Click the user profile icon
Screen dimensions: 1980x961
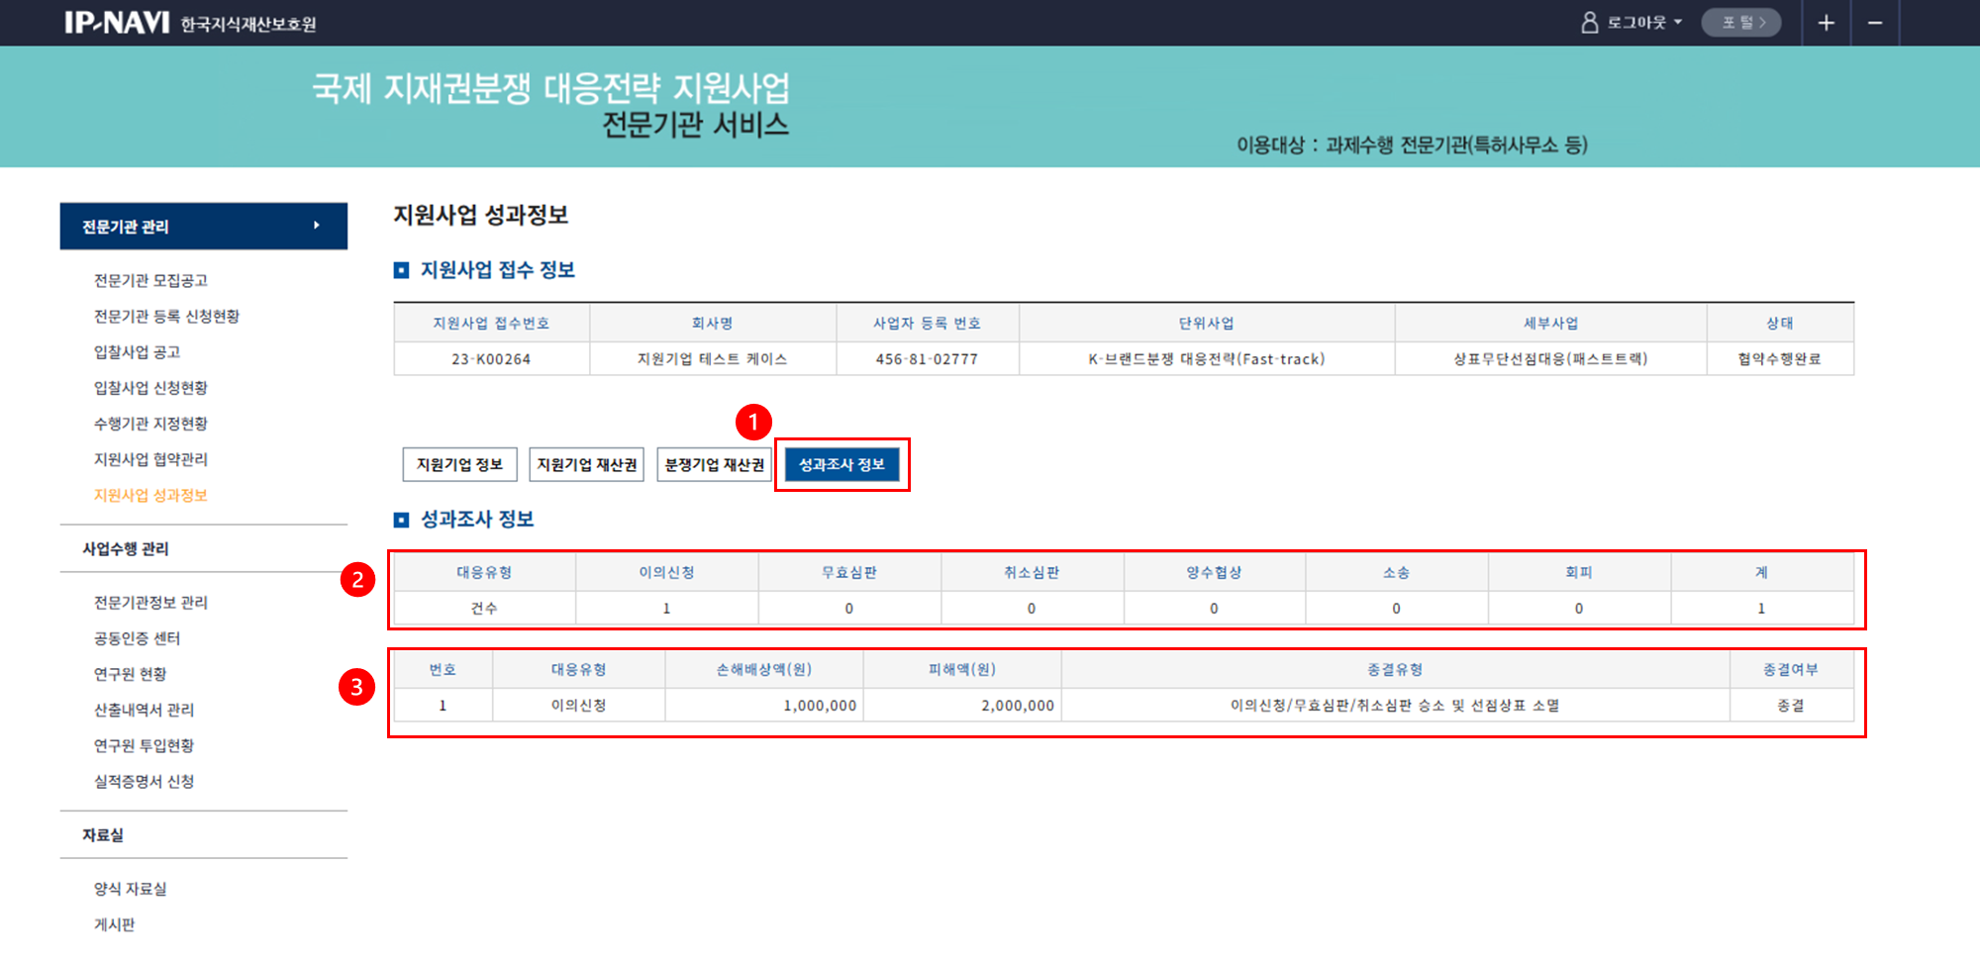pyautogui.click(x=1590, y=23)
